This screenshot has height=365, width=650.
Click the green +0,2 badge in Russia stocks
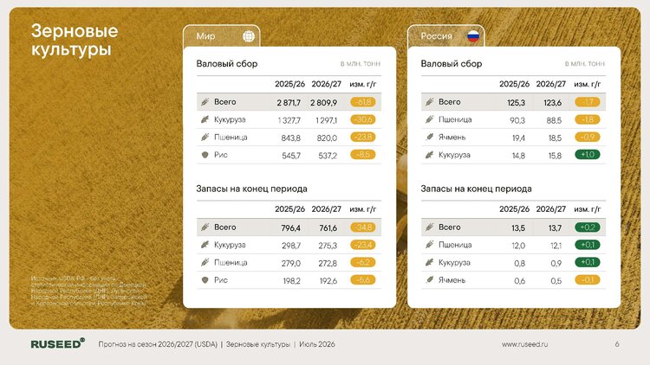[x=588, y=227]
